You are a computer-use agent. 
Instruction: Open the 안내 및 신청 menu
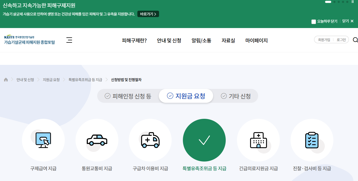click(x=169, y=40)
